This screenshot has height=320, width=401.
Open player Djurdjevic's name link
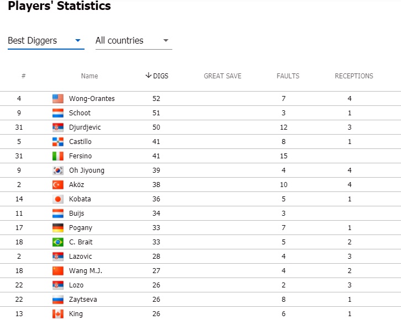85,127
